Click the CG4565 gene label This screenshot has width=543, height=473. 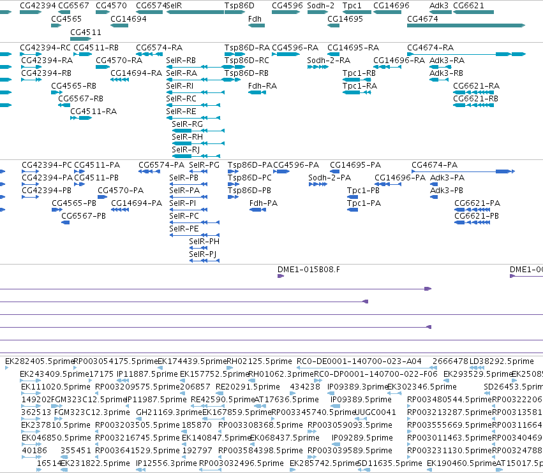pyautogui.click(x=66, y=18)
